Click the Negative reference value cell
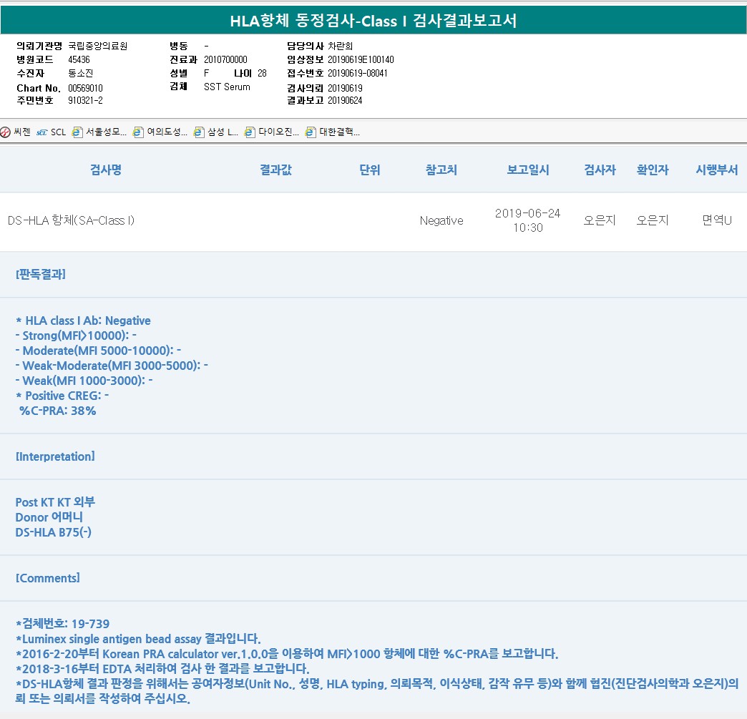The image size is (747, 719). tap(441, 220)
